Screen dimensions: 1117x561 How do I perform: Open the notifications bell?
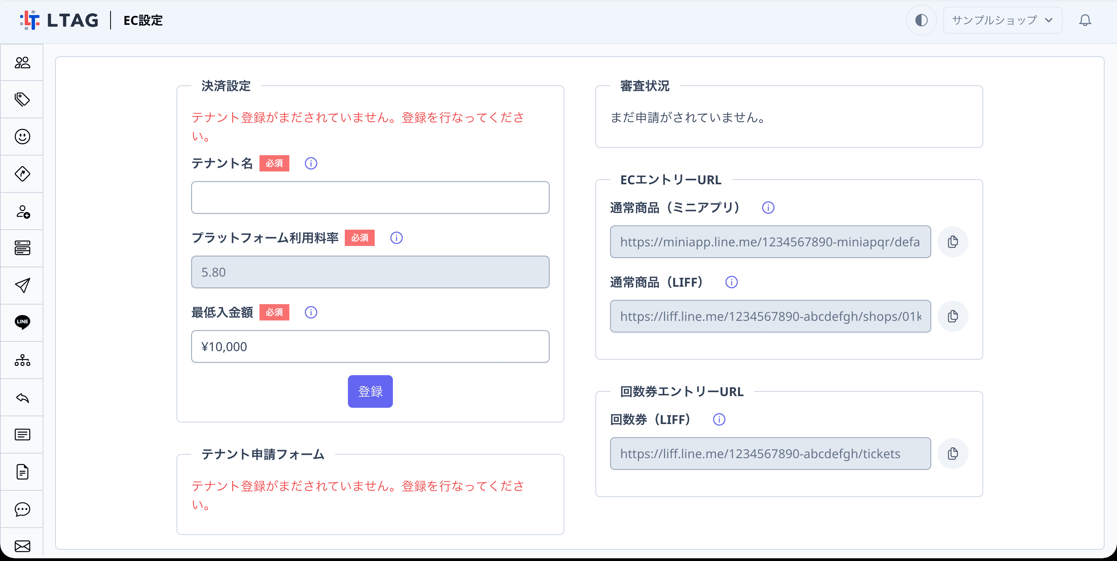[1085, 21]
